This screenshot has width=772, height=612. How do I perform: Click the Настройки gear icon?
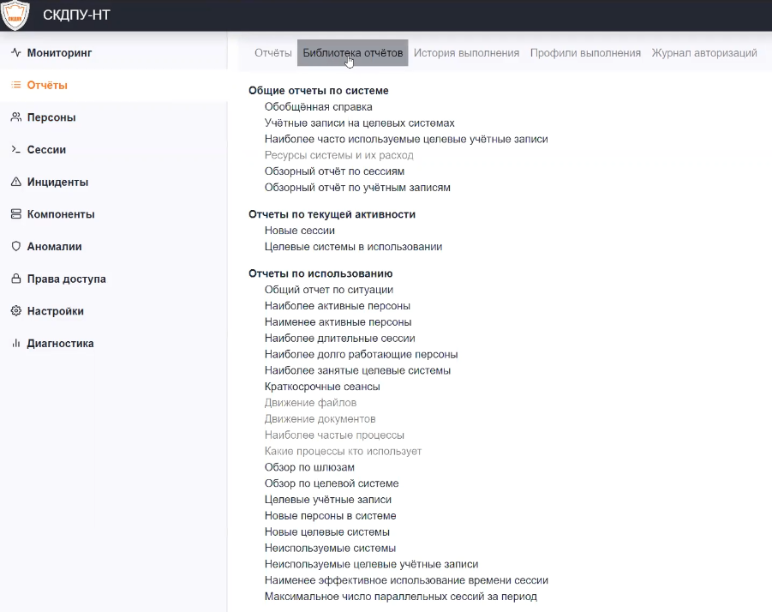coord(15,311)
